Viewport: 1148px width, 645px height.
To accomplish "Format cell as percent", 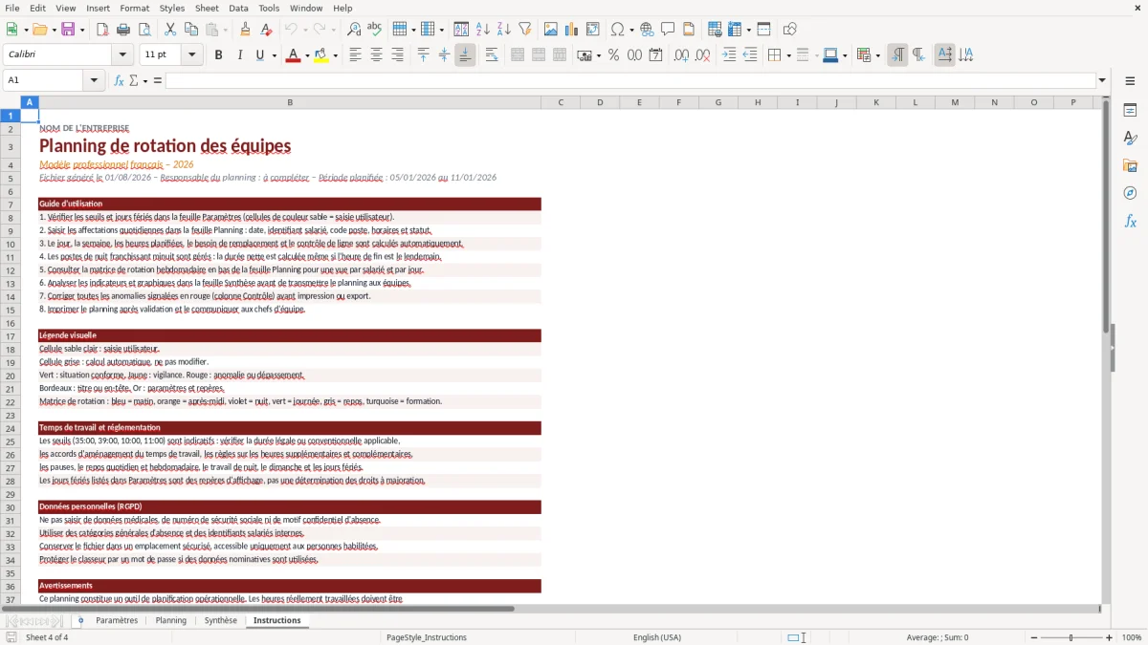I will pyautogui.click(x=613, y=55).
